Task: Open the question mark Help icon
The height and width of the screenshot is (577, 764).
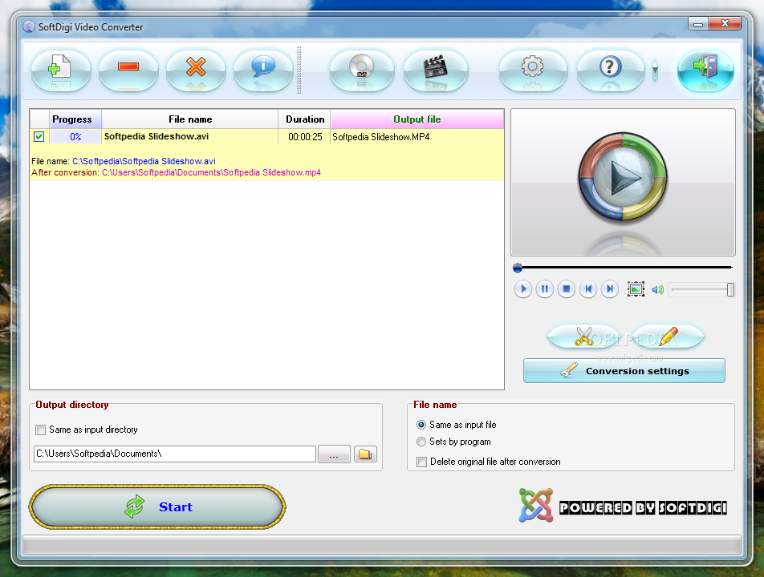Action: coord(611,70)
